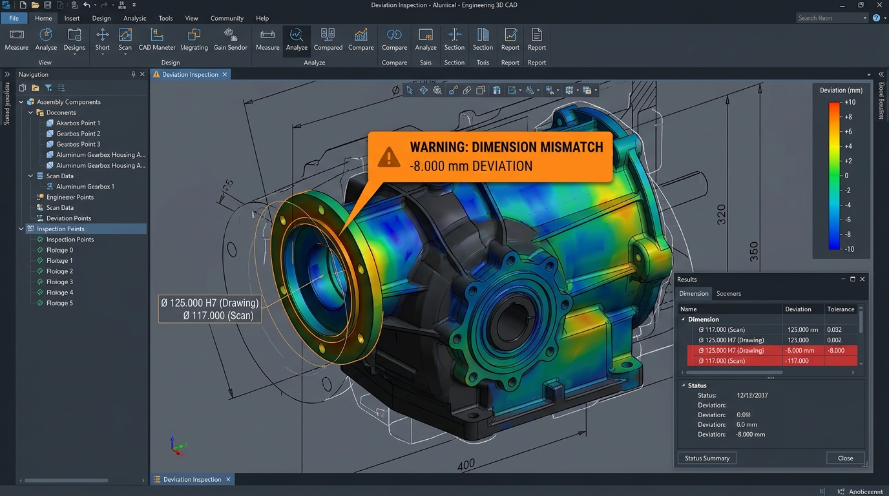Collapse the Status section in the Results panel
This screenshot has width=889, height=496.
point(684,386)
